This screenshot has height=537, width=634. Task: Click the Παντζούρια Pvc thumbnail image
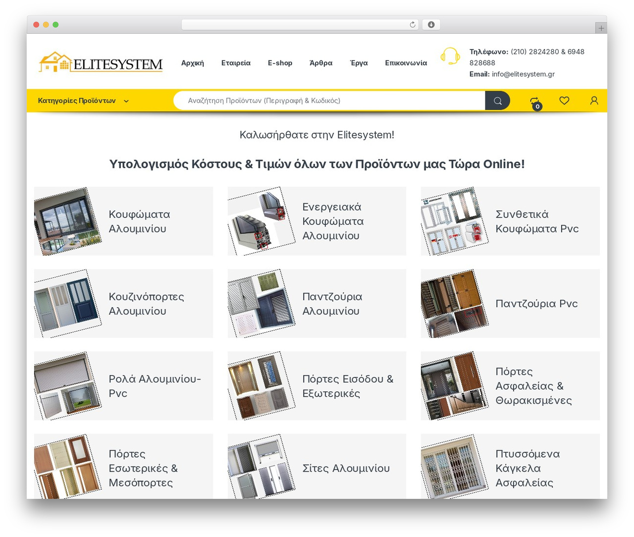tap(455, 304)
